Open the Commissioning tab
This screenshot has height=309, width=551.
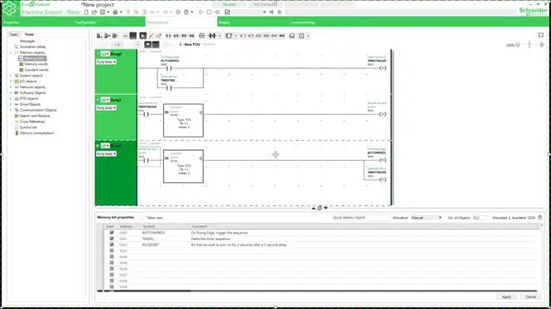(302, 22)
